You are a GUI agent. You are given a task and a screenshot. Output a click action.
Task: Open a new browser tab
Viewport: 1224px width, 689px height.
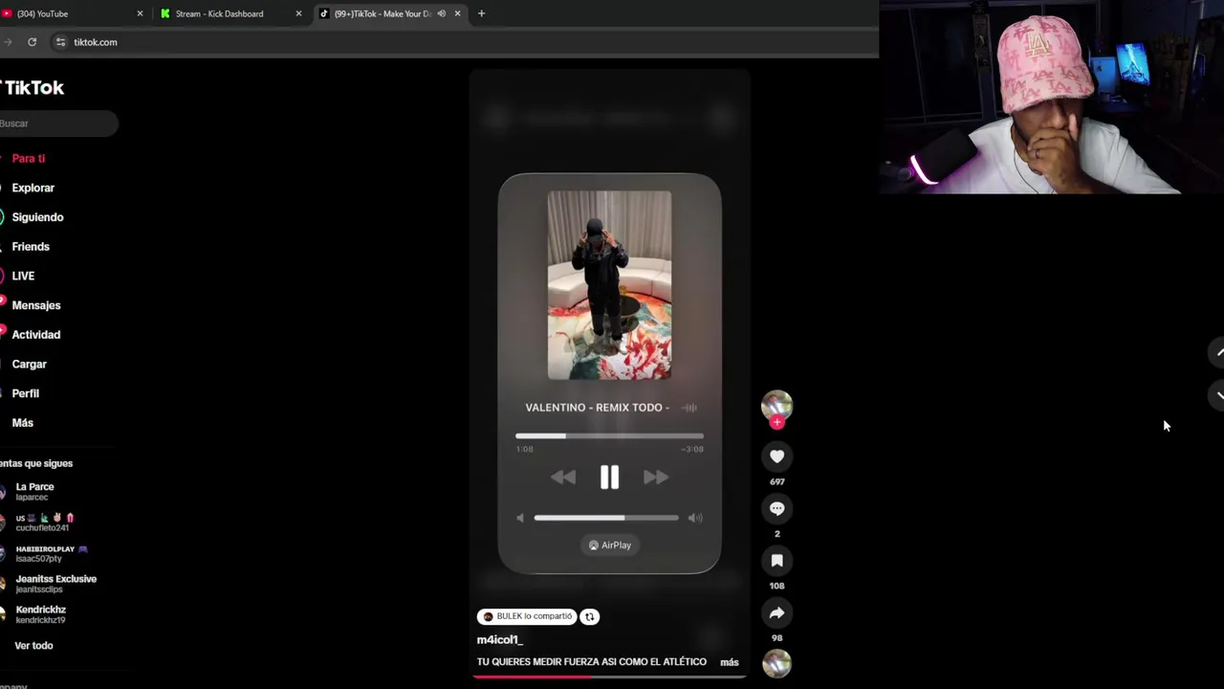click(x=481, y=13)
